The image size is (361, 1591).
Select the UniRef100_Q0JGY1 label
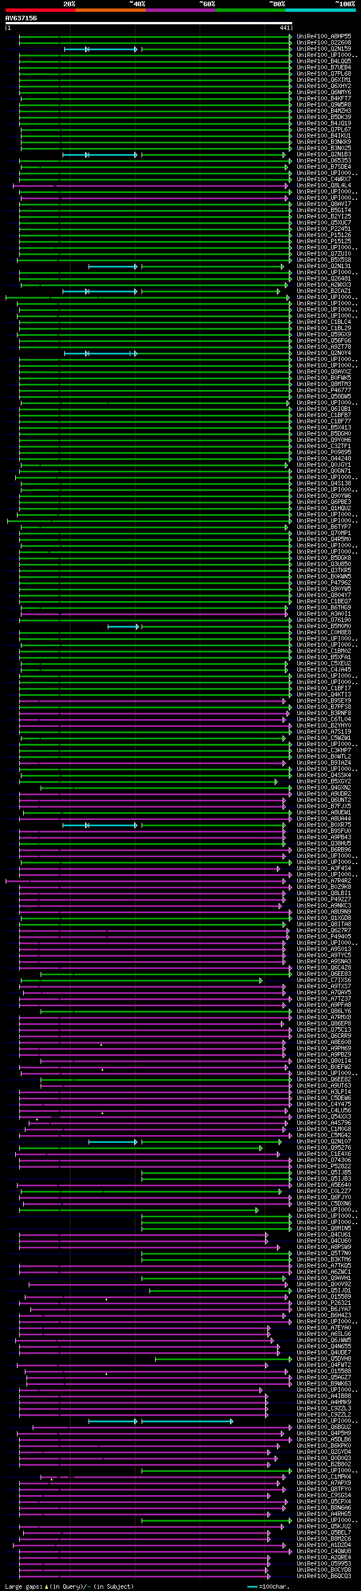pos(324,464)
